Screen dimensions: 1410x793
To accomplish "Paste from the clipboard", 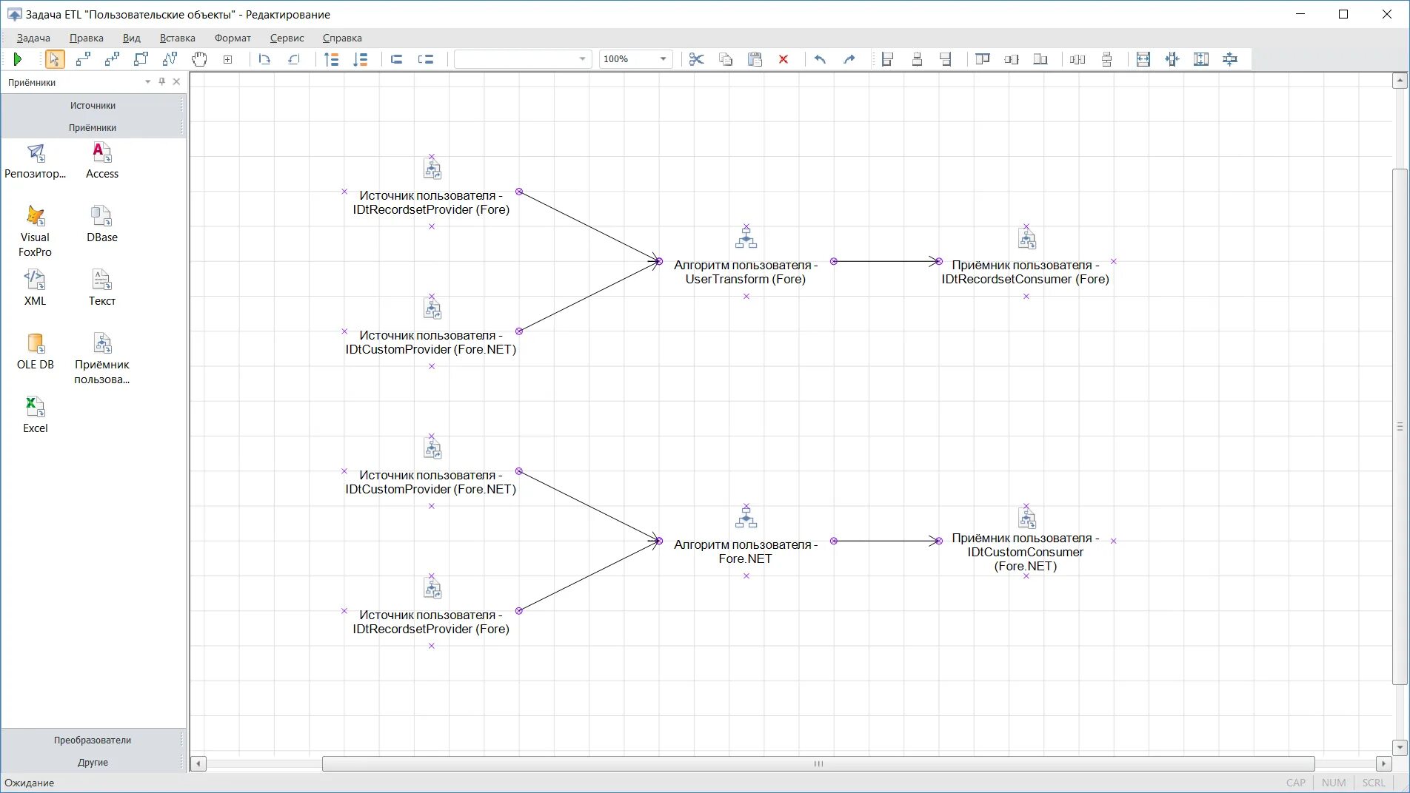I will pyautogui.click(x=755, y=59).
